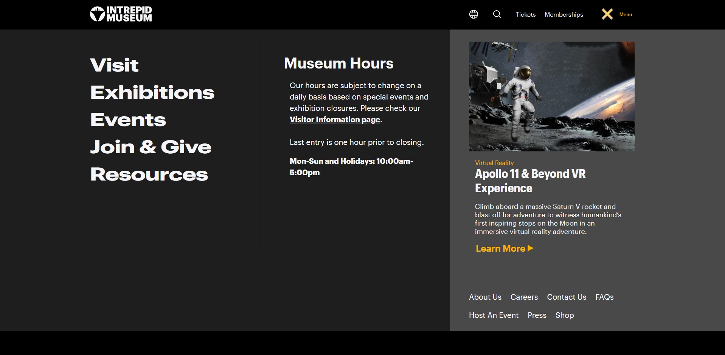Viewport: 725px width, 355px height.
Task: Open the Tickets link in header
Action: coord(526,14)
